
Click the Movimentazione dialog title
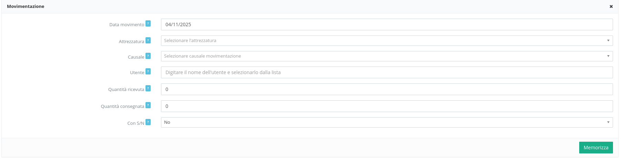point(26,7)
